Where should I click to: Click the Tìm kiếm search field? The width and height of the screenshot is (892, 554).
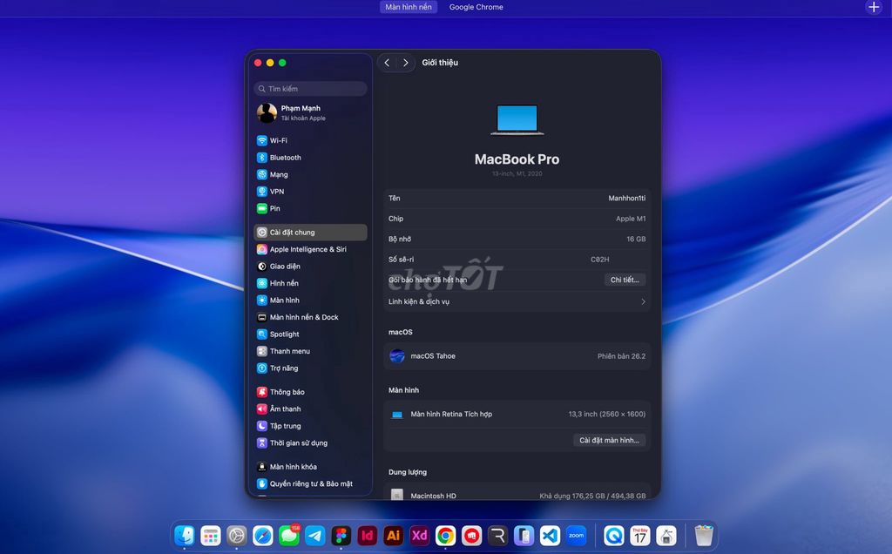coord(310,88)
